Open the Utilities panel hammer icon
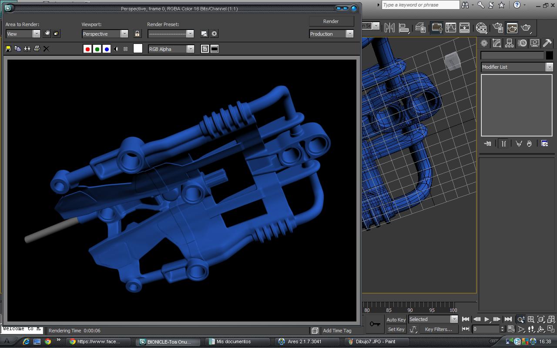The height and width of the screenshot is (348, 557). click(547, 43)
